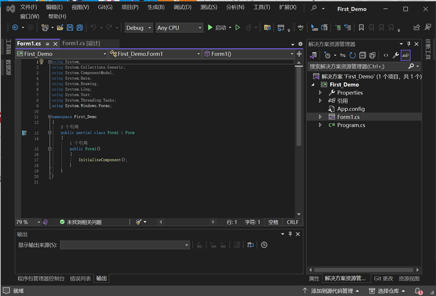The image size is (436, 296).
Task: Refresh the Solution Explorer
Action: (352, 55)
